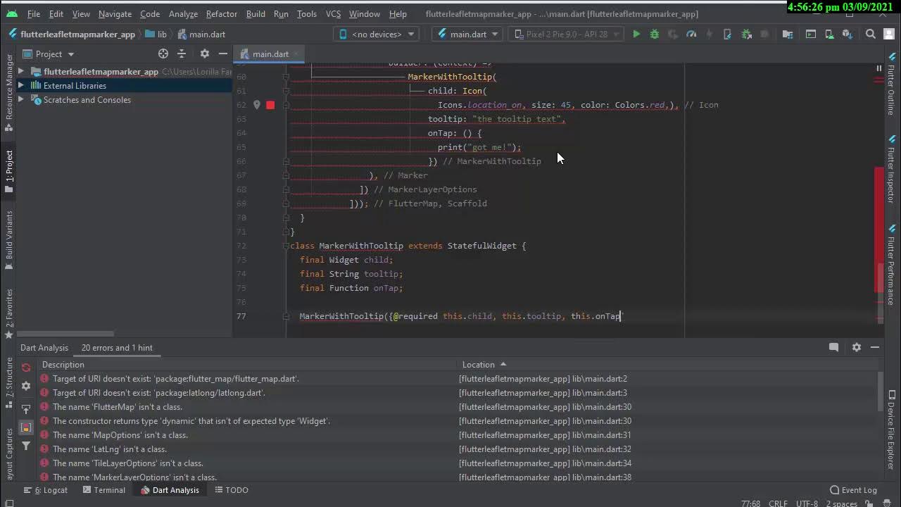Click the red breakpoint marker on line 62
901x507 pixels.
point(270,105)
